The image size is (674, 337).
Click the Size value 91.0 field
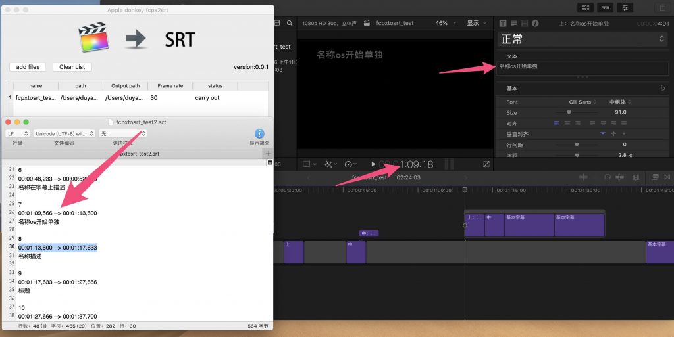tap(620, 112)
